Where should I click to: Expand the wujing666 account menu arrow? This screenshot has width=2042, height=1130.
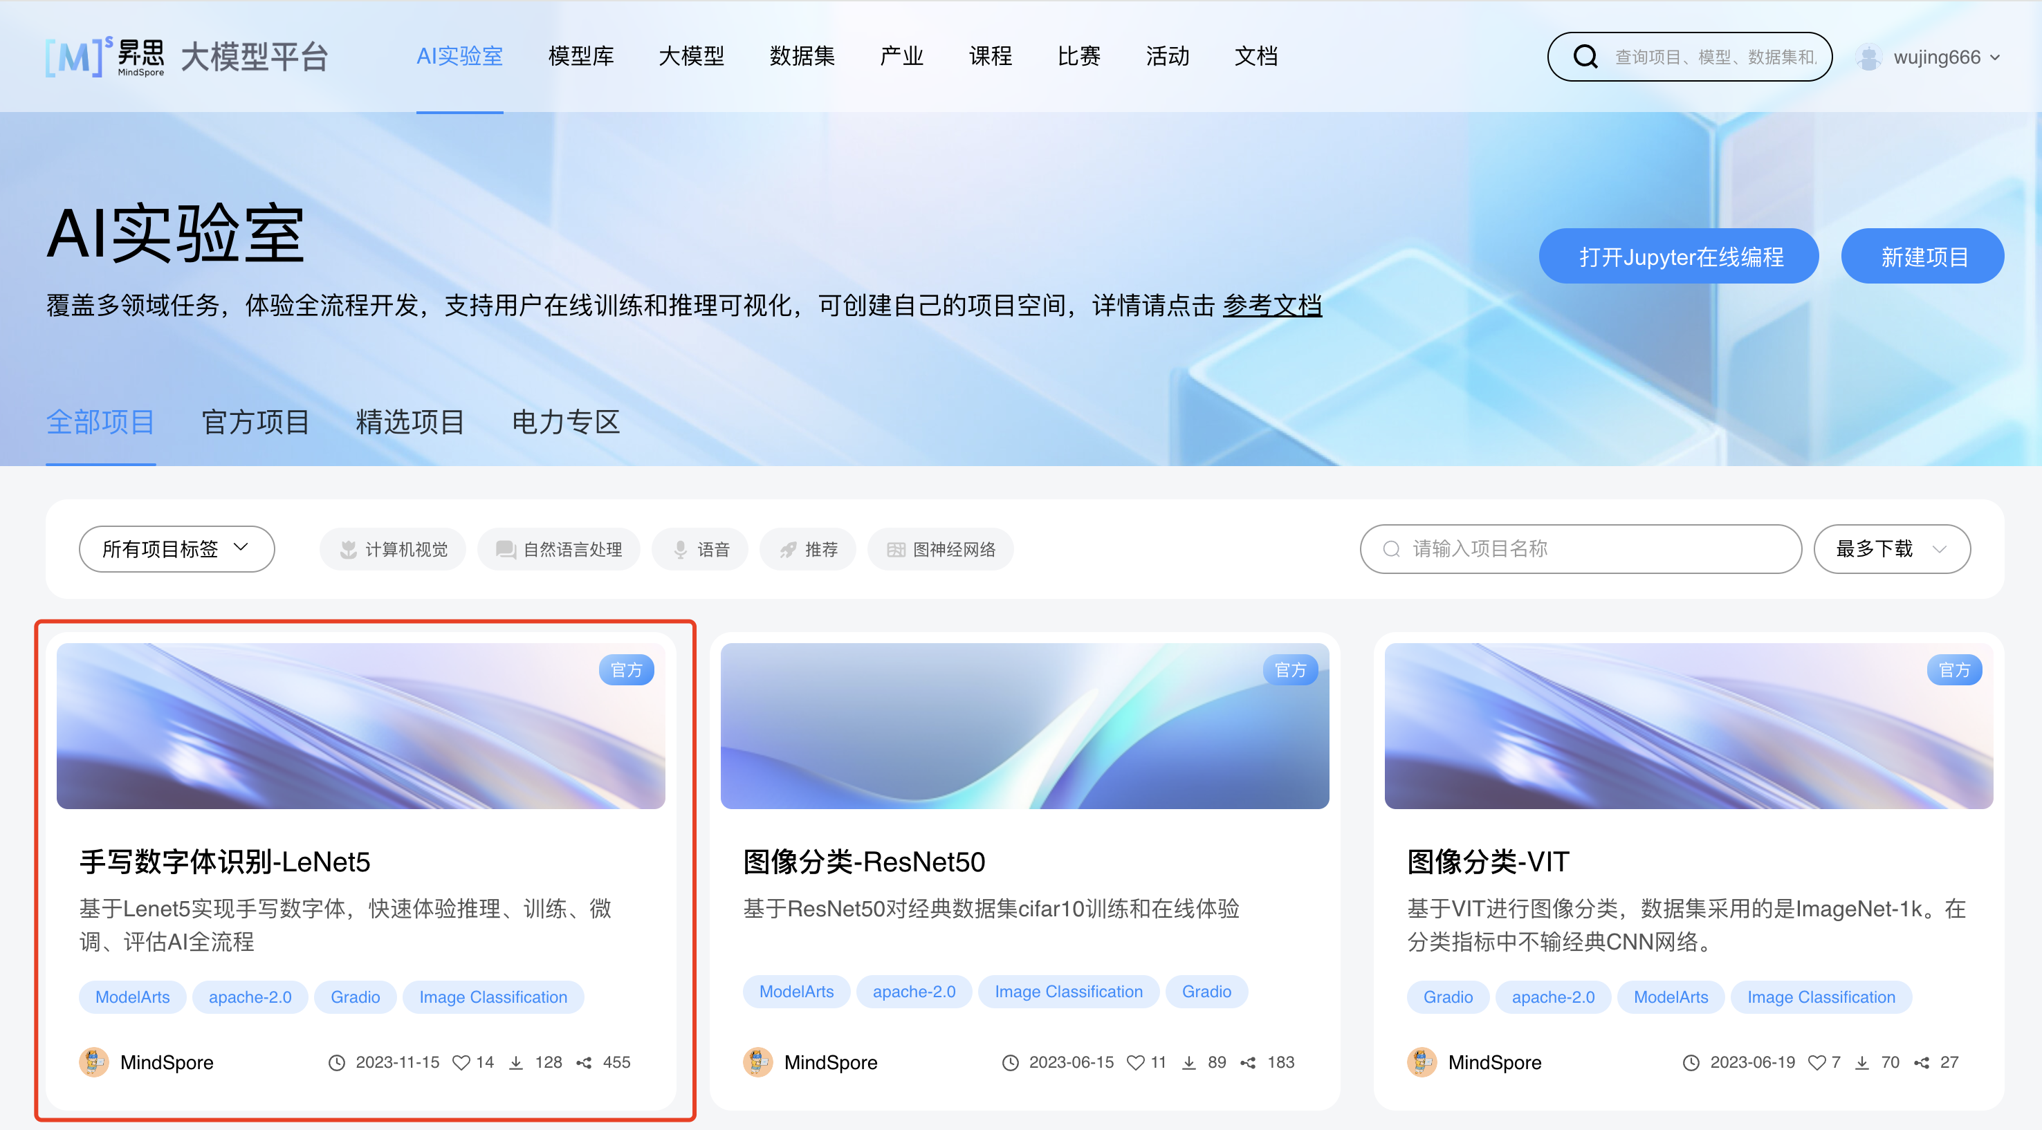tap(1995, 57)
